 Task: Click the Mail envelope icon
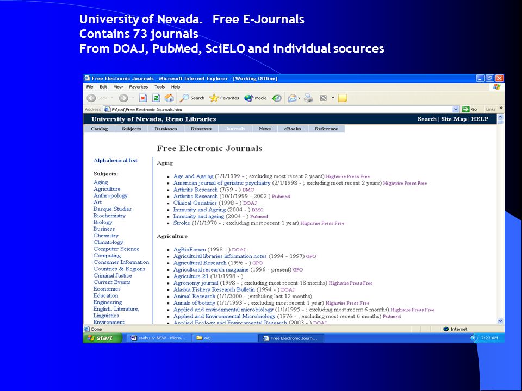point(292,98)
